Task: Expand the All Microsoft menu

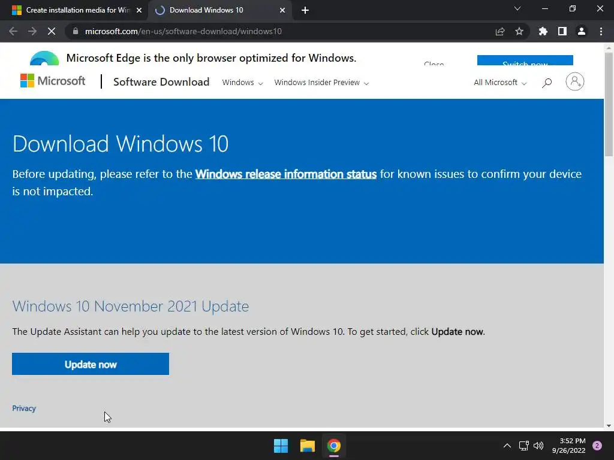Action: tap(500, 83)
